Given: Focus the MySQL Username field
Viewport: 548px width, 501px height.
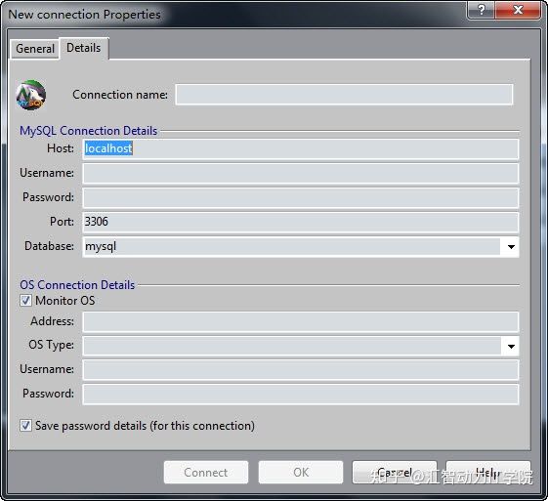Looking at the screenshot, I should pyautogui.click(x=301, y=173).
